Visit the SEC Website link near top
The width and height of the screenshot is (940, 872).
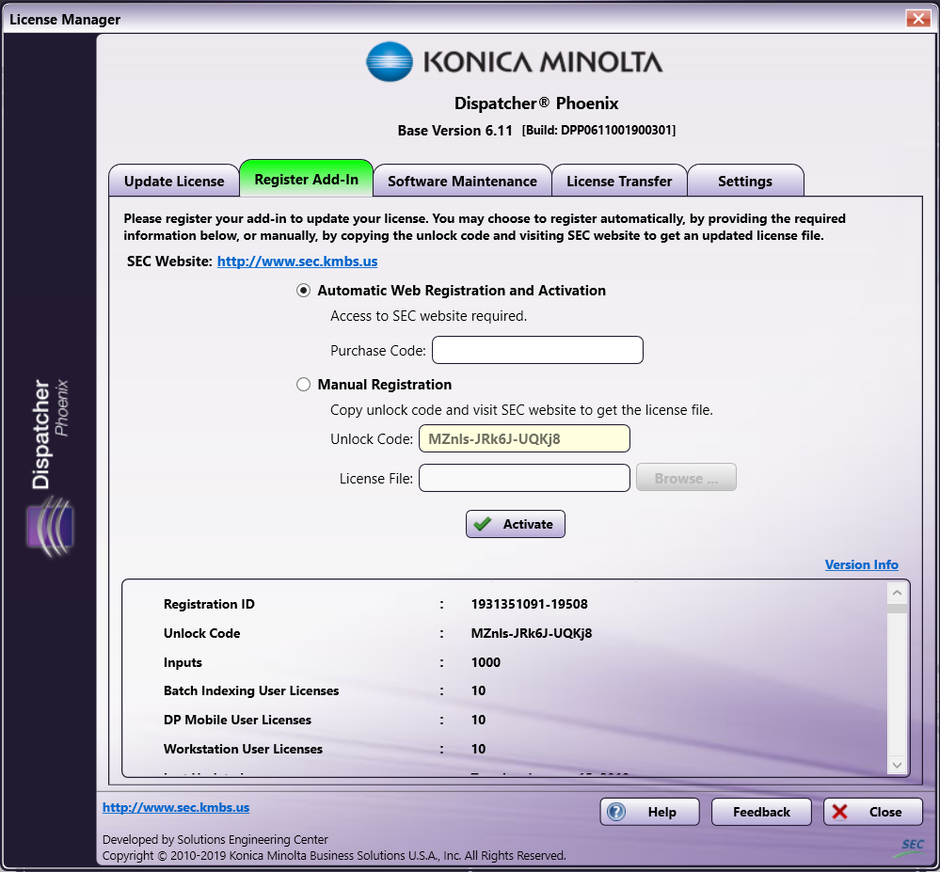pos(297,262)
